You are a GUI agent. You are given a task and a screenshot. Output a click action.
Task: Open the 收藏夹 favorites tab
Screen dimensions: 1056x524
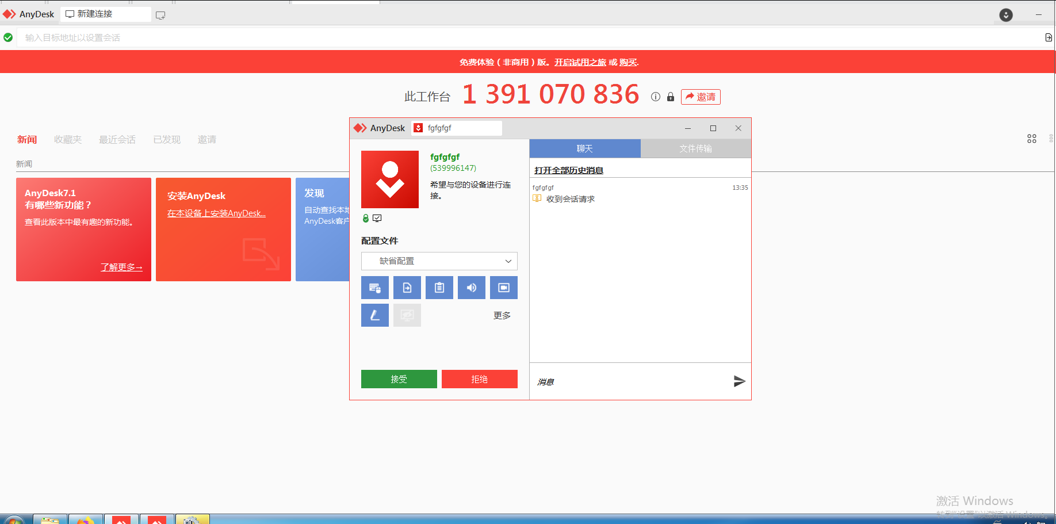67,140
